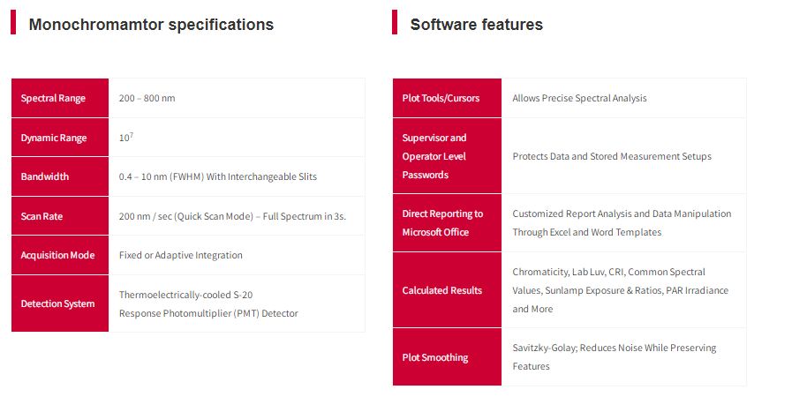807x397 pixels.
Task: Select the Direct Reporting to Microsoft Office cell
Action: [447, 223]
